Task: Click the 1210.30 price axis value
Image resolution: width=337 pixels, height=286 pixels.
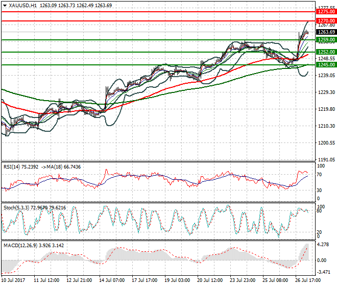Action: tap(326, 126)
